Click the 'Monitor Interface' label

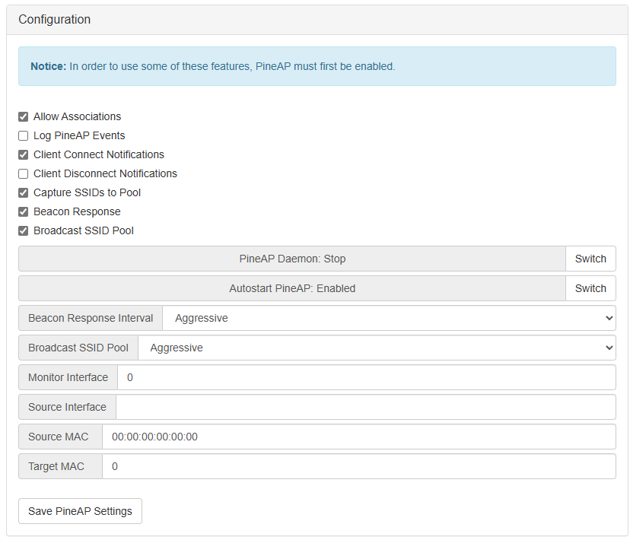pos(68,377)
